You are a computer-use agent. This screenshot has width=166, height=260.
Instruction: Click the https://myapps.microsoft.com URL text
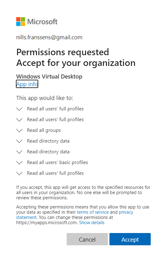pos(47,223)
